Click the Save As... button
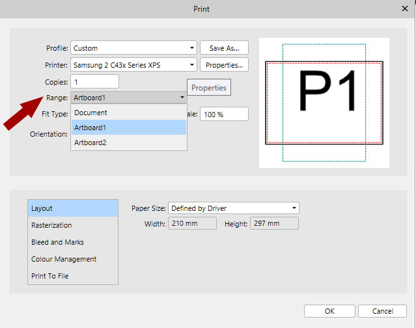 [224, 48]
